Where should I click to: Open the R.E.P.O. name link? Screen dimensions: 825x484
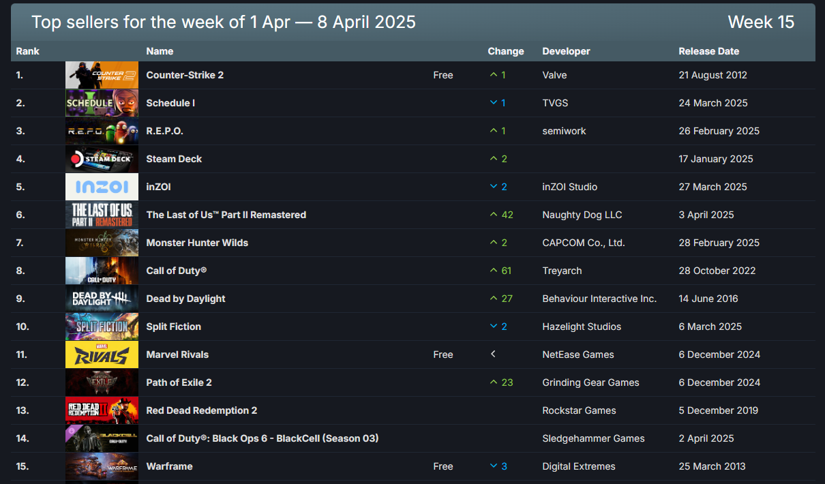[165, 131]
